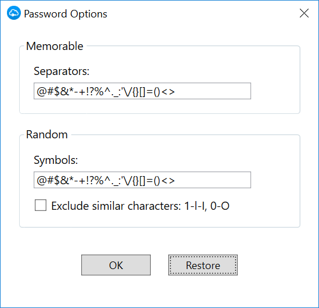Click the cloud key app icon in title bar
This screenshot has width=319, height=308.
click(x=14, y=13)
